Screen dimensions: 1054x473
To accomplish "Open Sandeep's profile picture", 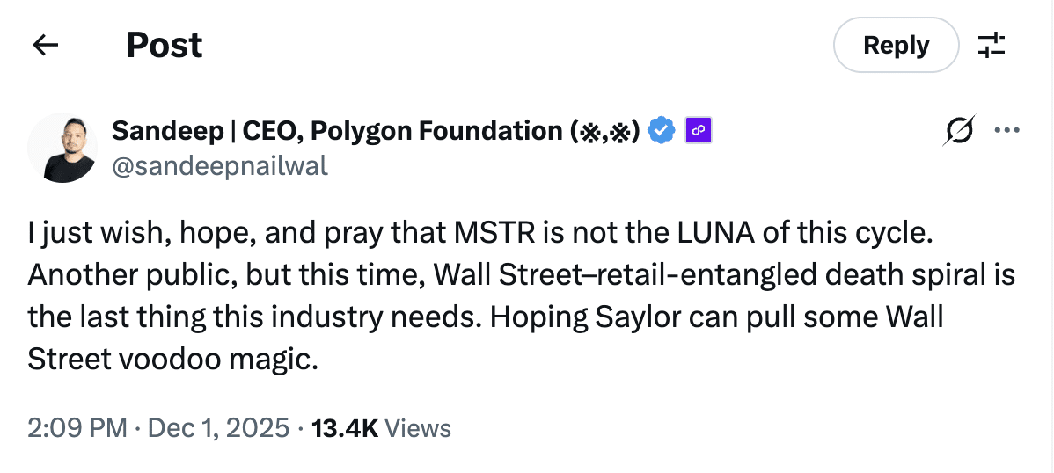I will [62, 148].
